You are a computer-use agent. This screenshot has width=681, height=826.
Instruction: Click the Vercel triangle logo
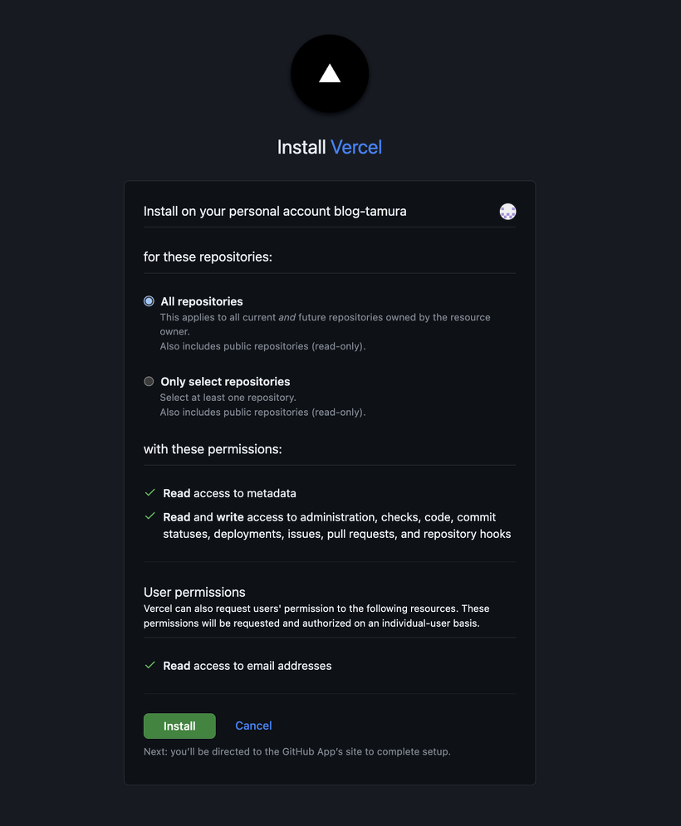point(330,73)
